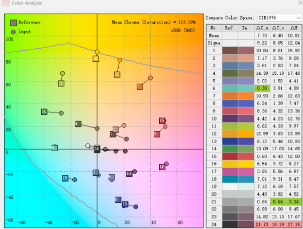303x229 pixels.
Task: Click the Reference legend square icon
Action: click(x=13, y=23)
